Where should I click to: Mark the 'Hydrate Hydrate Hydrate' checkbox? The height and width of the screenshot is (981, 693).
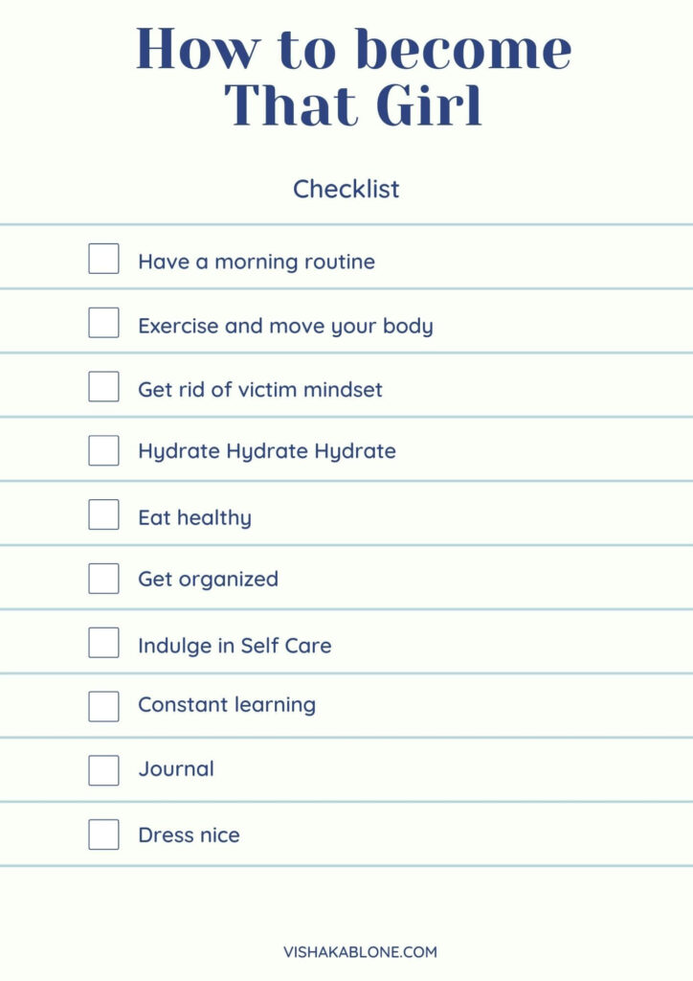click(x=103, y=450)
